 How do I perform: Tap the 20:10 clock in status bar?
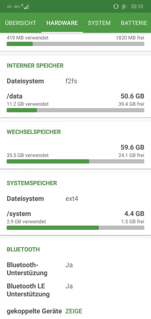[x=137, y=6]
